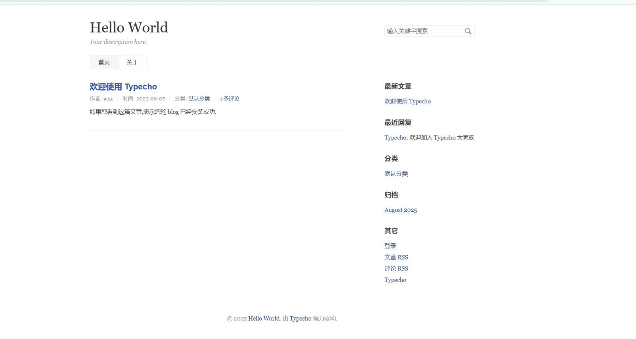
Task: Open the 文章 RSS feed
Action: (396, 257)
